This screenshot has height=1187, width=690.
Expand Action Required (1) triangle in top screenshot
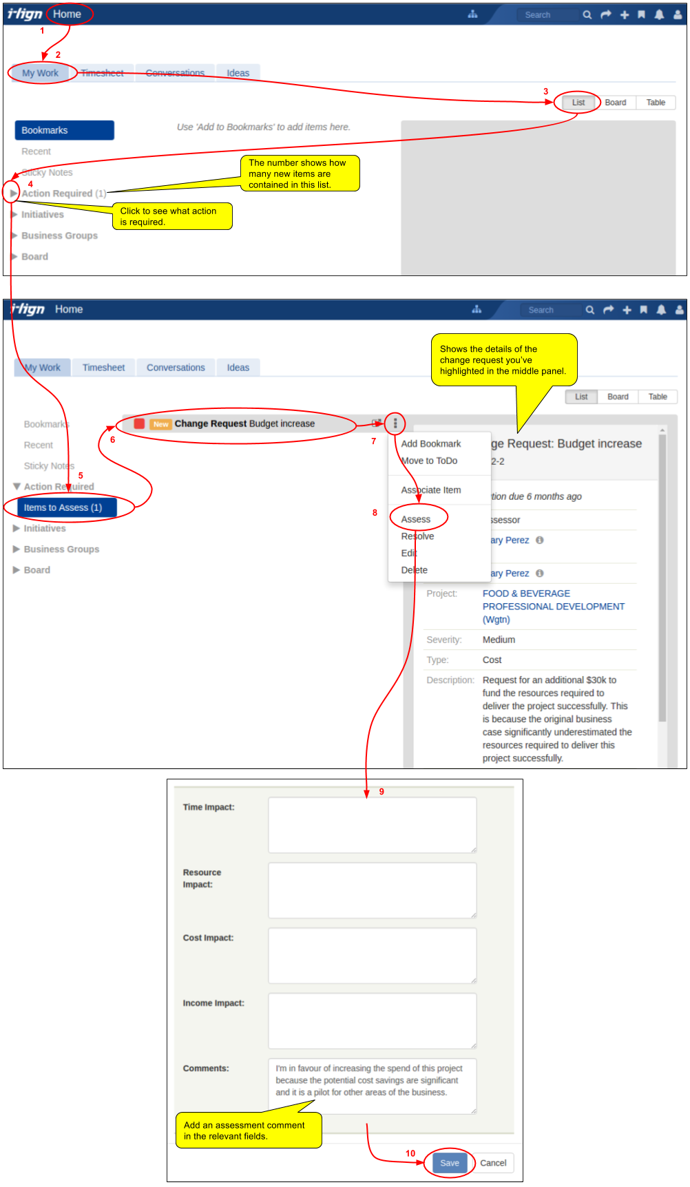tap(14, 193)
